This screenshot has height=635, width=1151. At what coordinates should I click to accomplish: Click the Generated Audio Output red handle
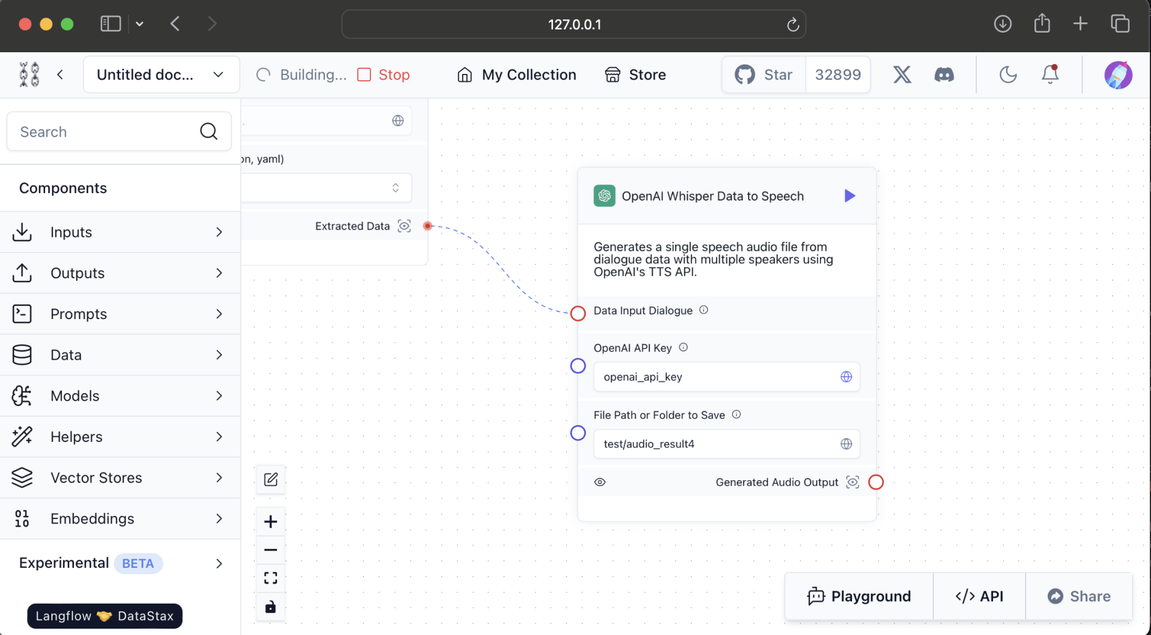[876, 482]
